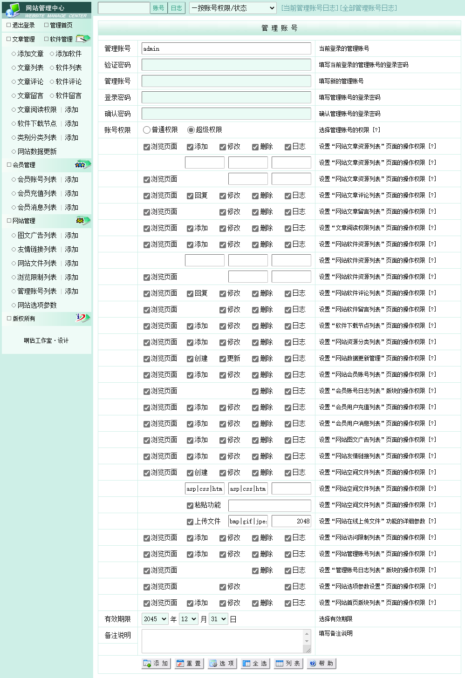This screenshot has height=678, width=465.
Task: Open 会员管理 section in the sidebar
Action: tap(24, 164)
